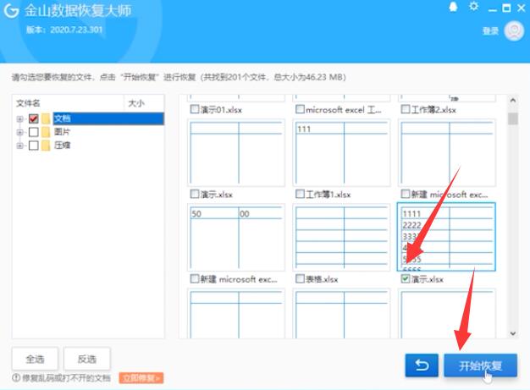Open the settings gear icon
The image size is (530, 390).
click(474, 7)
